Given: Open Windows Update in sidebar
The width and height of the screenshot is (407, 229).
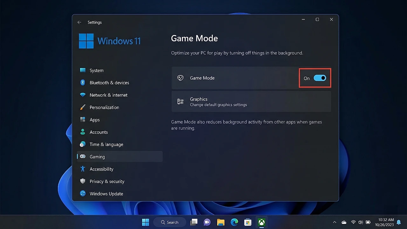Looking at the screenshot, I should tap(106, 194).
